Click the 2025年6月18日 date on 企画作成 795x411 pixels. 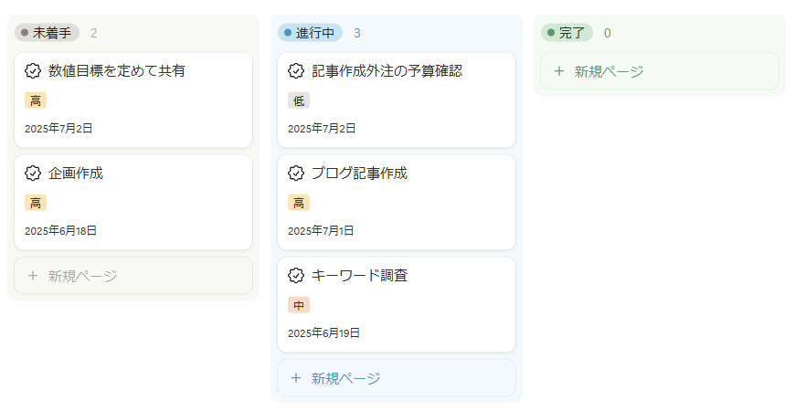coord(60,231)
